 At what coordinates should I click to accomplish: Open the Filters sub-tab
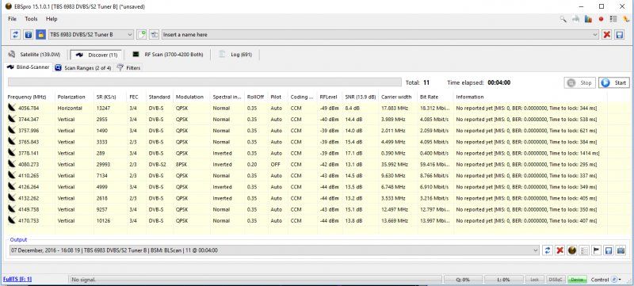coord(128,68)
